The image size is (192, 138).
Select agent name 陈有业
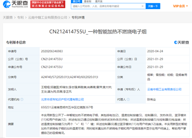(x=152, y=99)
